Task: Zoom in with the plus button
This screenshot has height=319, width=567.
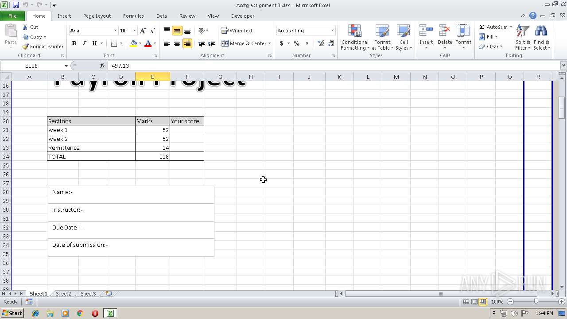Action: (x=561, y=302)
